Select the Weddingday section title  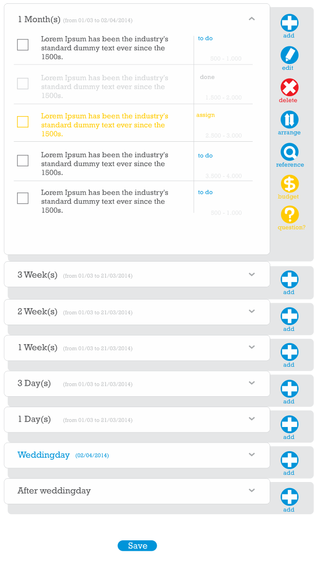[44, 455]
